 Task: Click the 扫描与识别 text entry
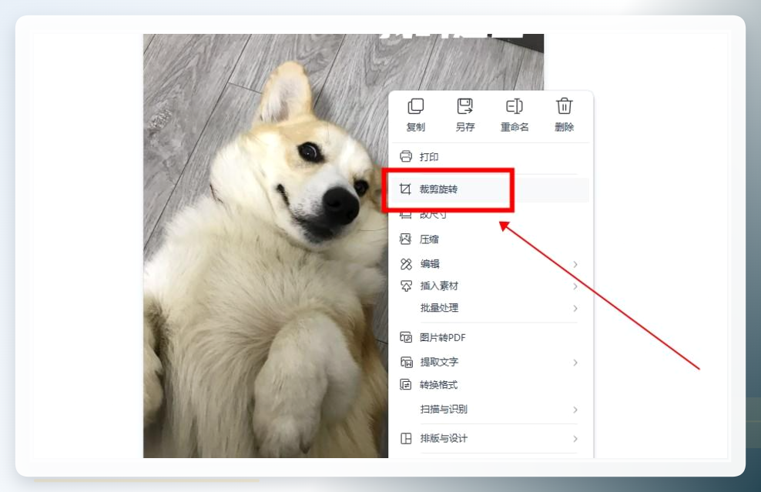click(444, 409)
